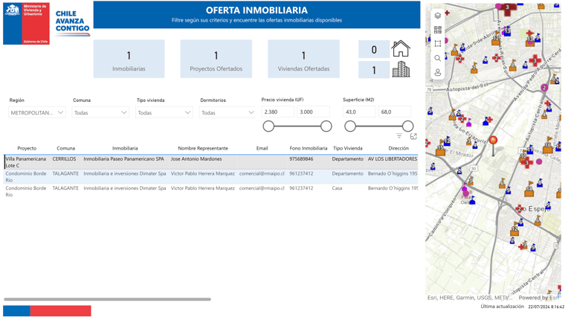Click the house icon beside the 0 count
The width and height of the screenshot is (571, 323).
click(x=401, y=48)
